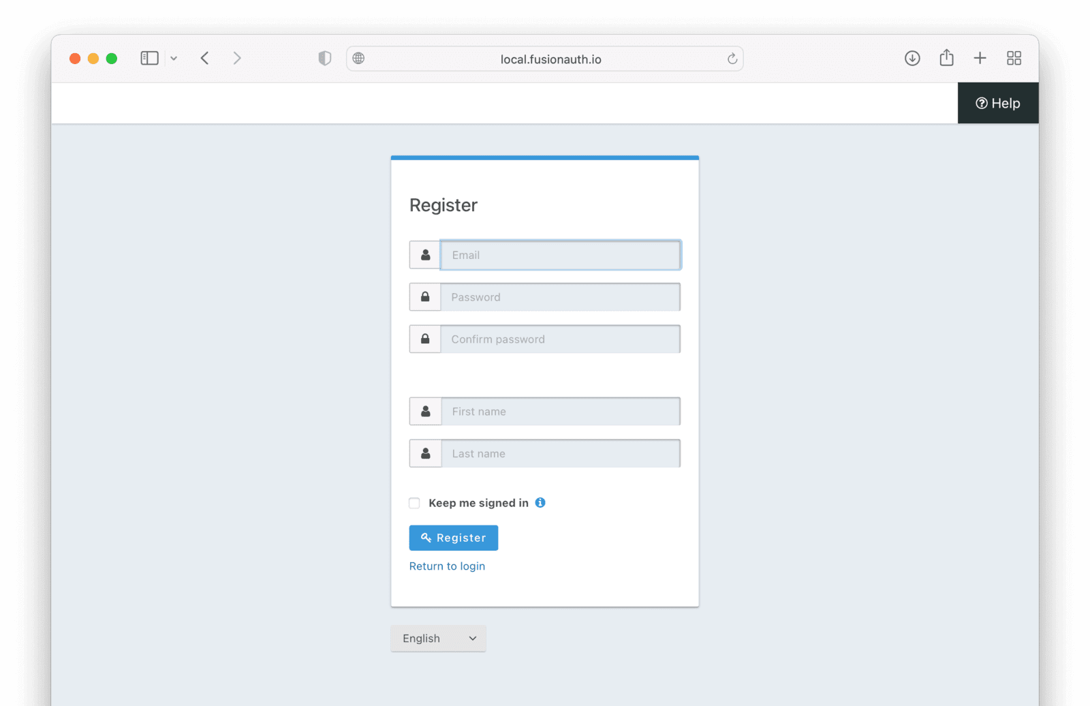Follow the Return to login link
Image resolution: width=1090 pixels, height=706 pixels.
447,566
